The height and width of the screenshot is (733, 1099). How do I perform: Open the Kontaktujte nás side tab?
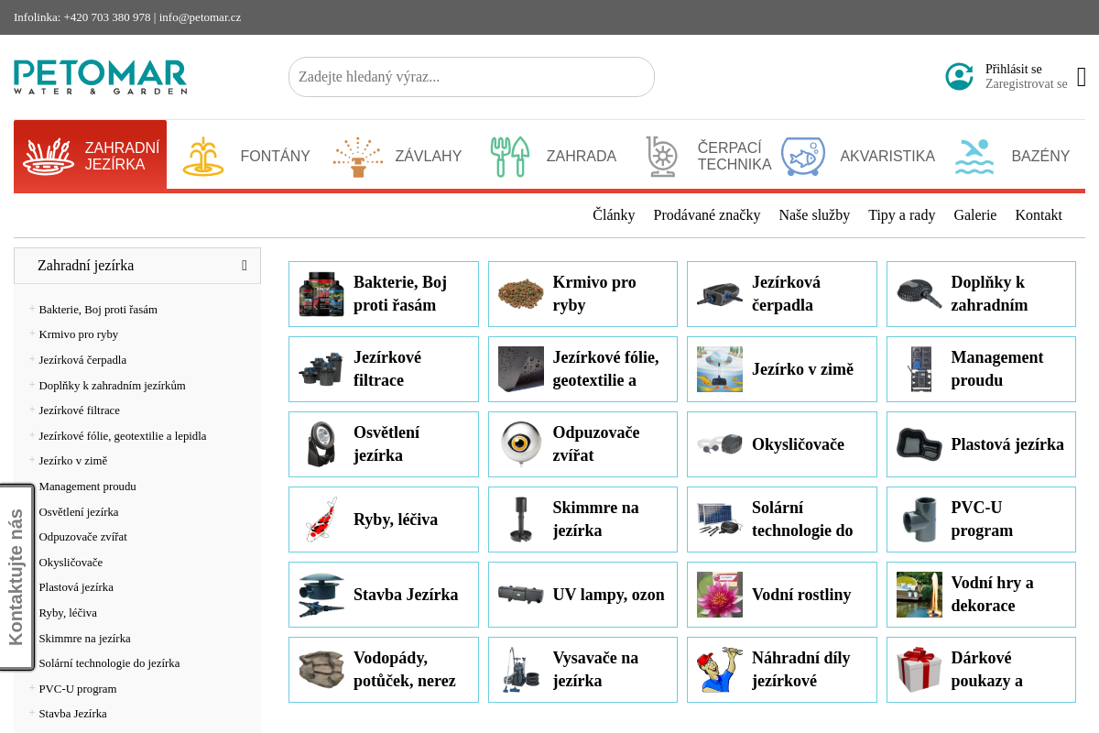coord(16,577)
